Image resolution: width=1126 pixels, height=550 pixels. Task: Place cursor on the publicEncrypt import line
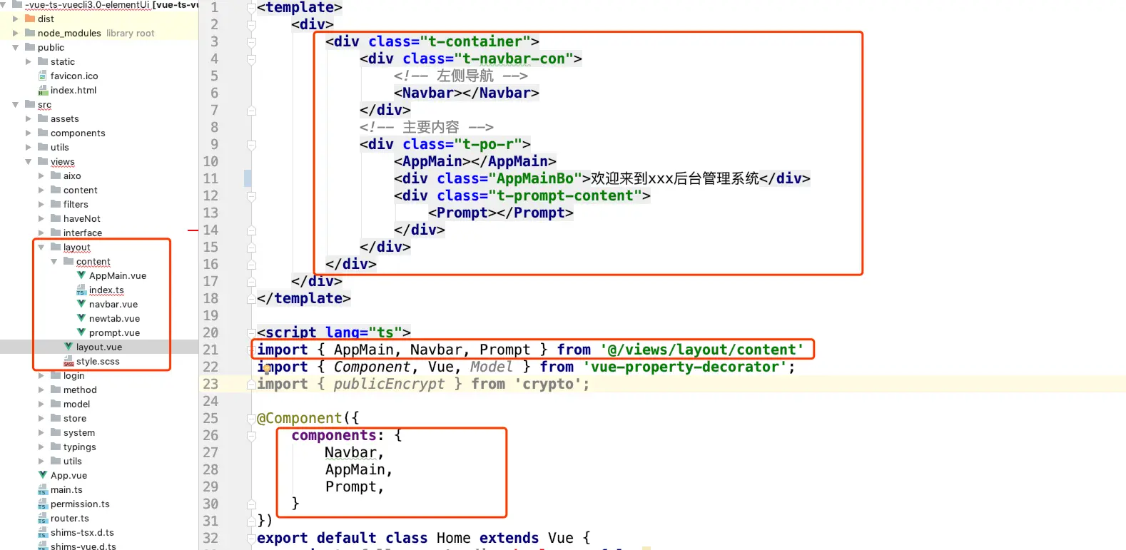[423, 384]
